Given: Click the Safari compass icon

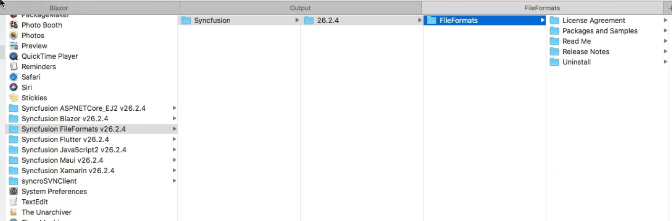Looking at the screenshot, I should 14,77.
